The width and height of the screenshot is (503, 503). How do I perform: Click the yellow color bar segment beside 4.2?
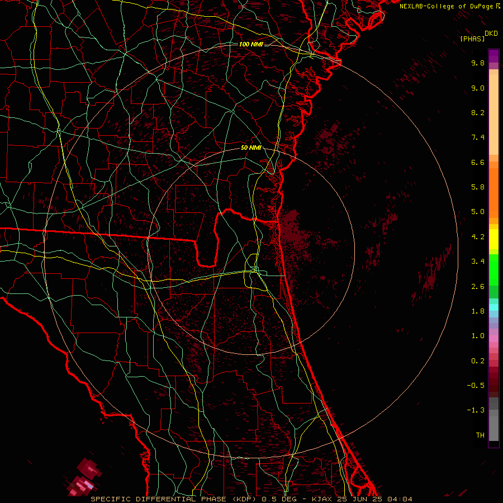tap(493, 239)
